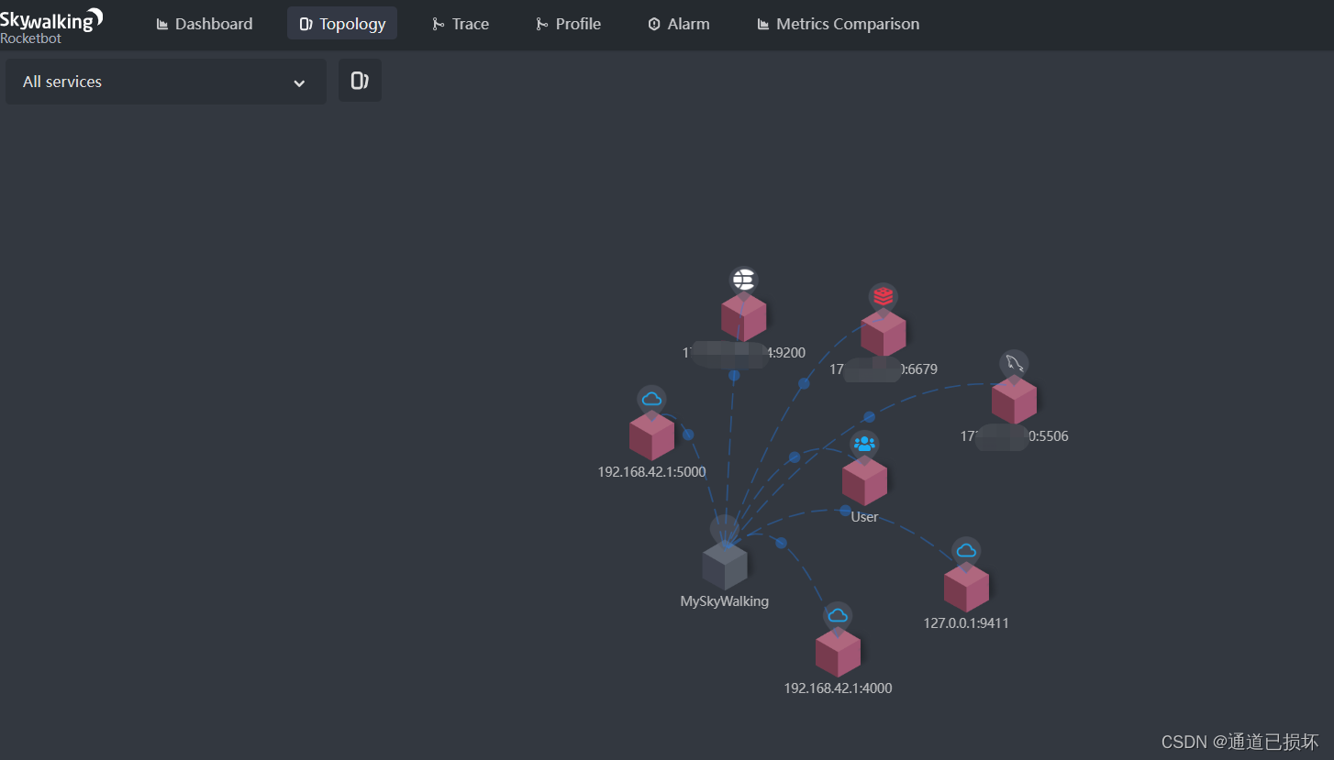Click the dot on the link to the :9200 node
1334x760 pixels.
(734, 375)
